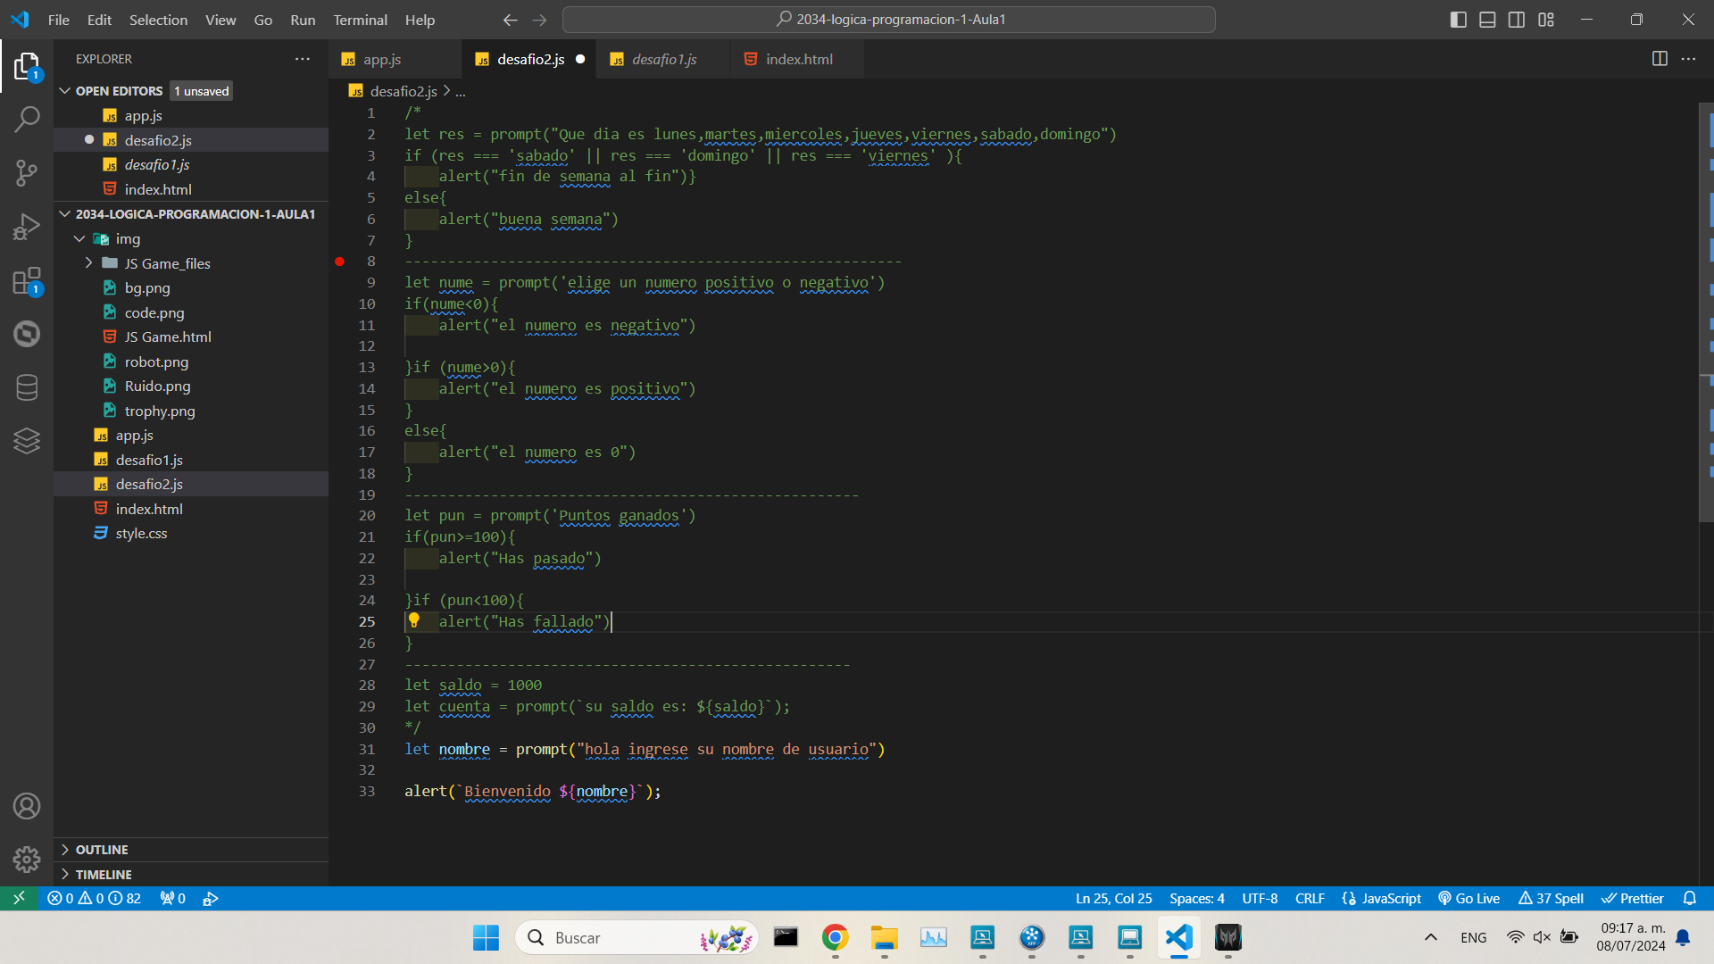Change end of line sequence CRLF
1714x964 pixels.
(1310, 898)
